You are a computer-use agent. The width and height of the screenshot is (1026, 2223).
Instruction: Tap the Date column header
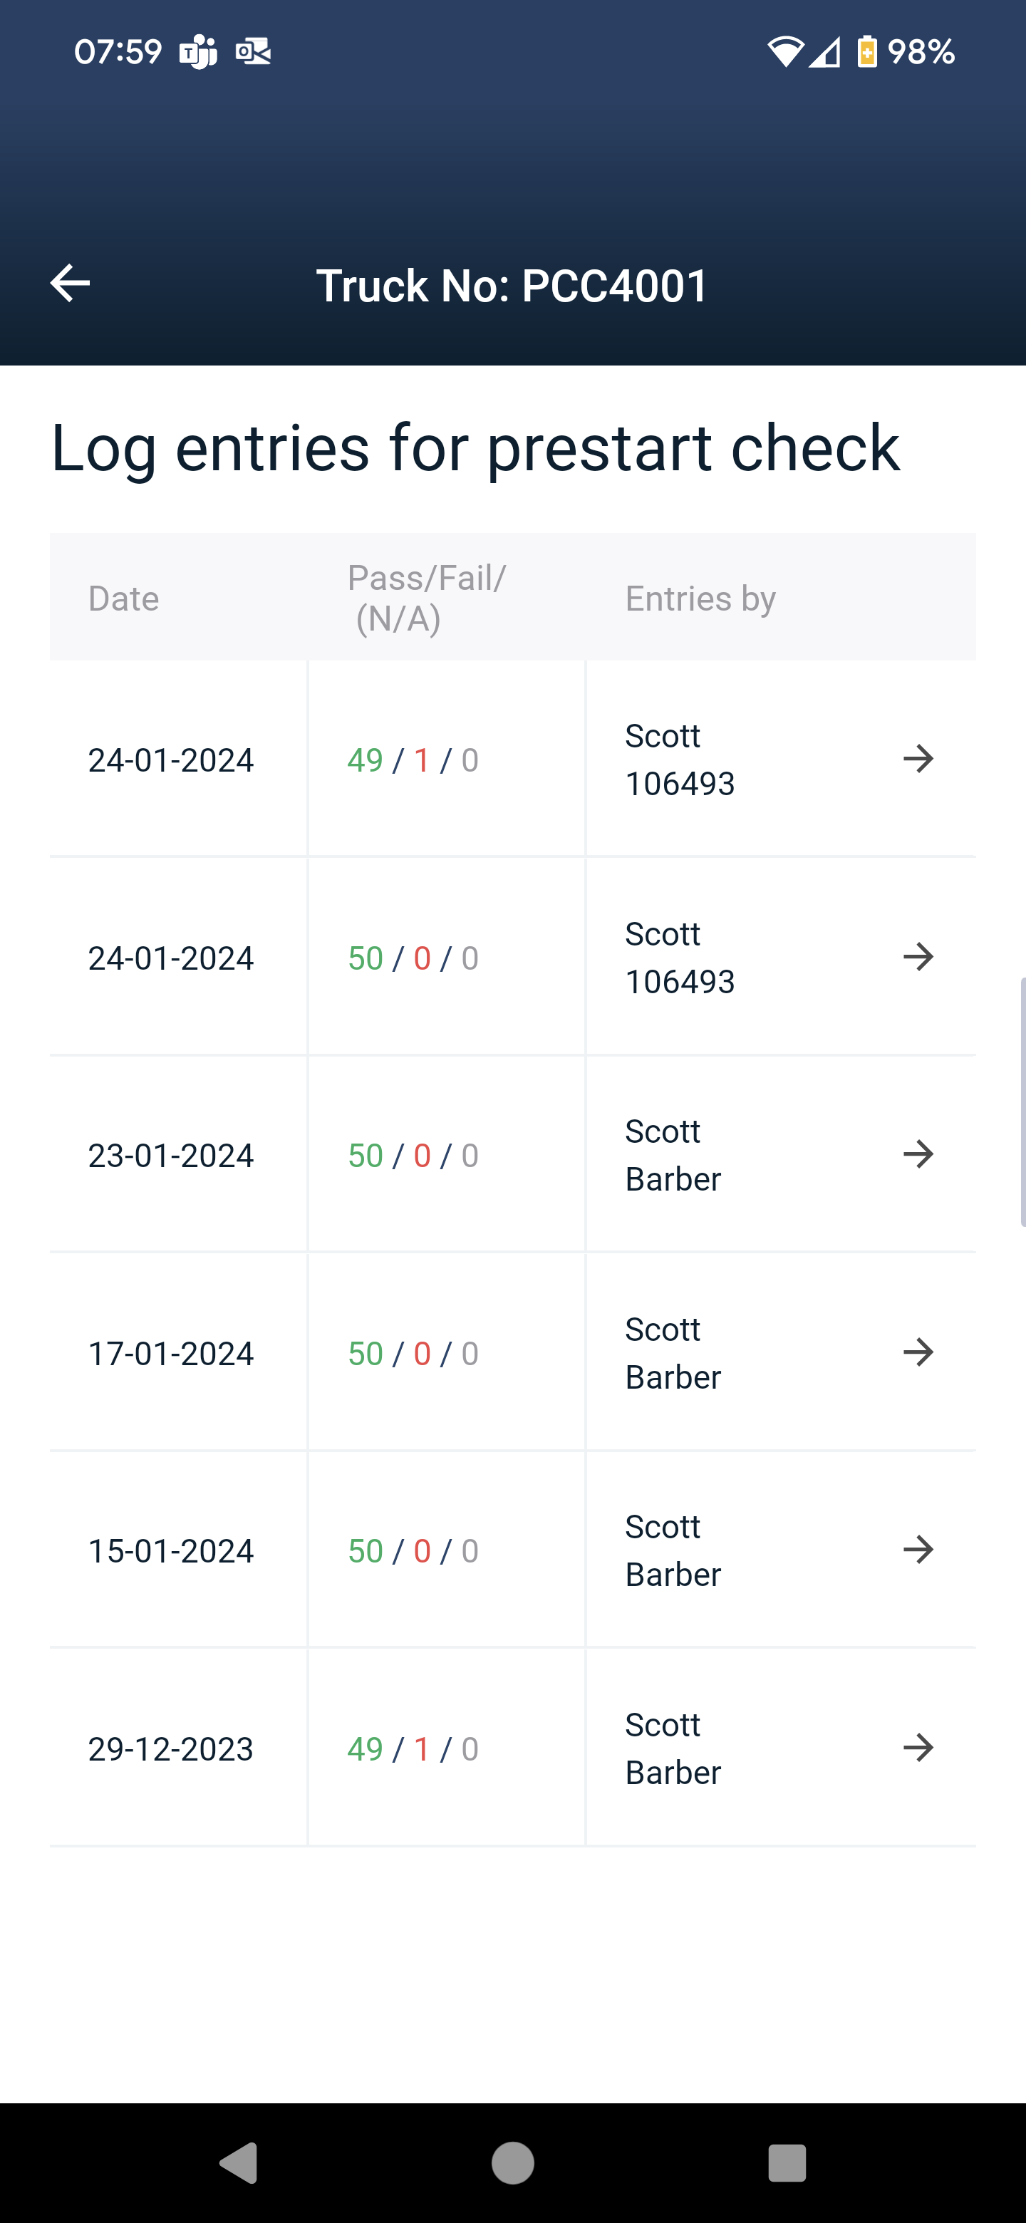coord(123,598)
